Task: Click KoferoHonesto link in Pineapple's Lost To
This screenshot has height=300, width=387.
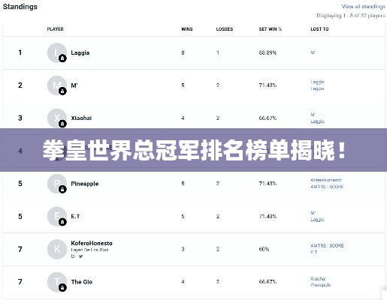Action: [326, 180]
